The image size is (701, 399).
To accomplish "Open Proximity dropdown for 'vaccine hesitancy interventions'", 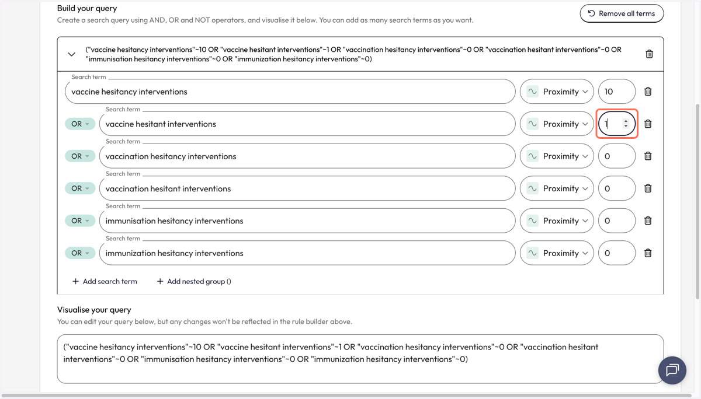I will pos(557,92).
